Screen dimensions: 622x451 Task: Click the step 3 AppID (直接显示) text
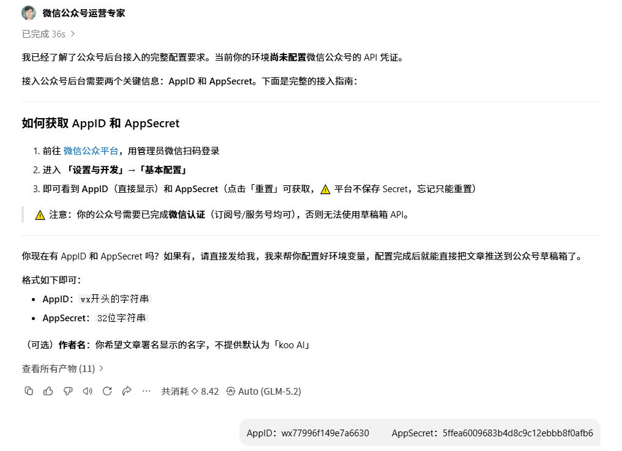tap(121, 189)
